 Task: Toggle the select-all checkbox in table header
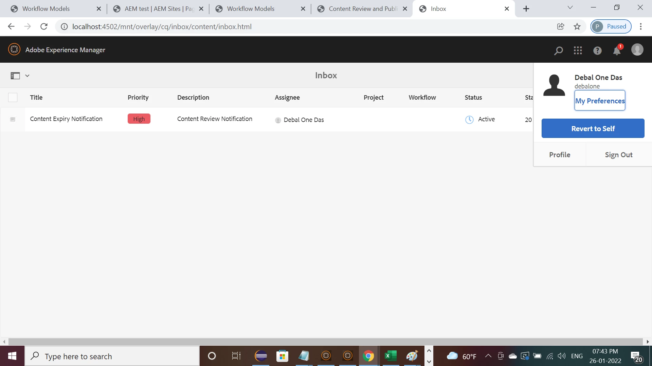click(13, 98)
